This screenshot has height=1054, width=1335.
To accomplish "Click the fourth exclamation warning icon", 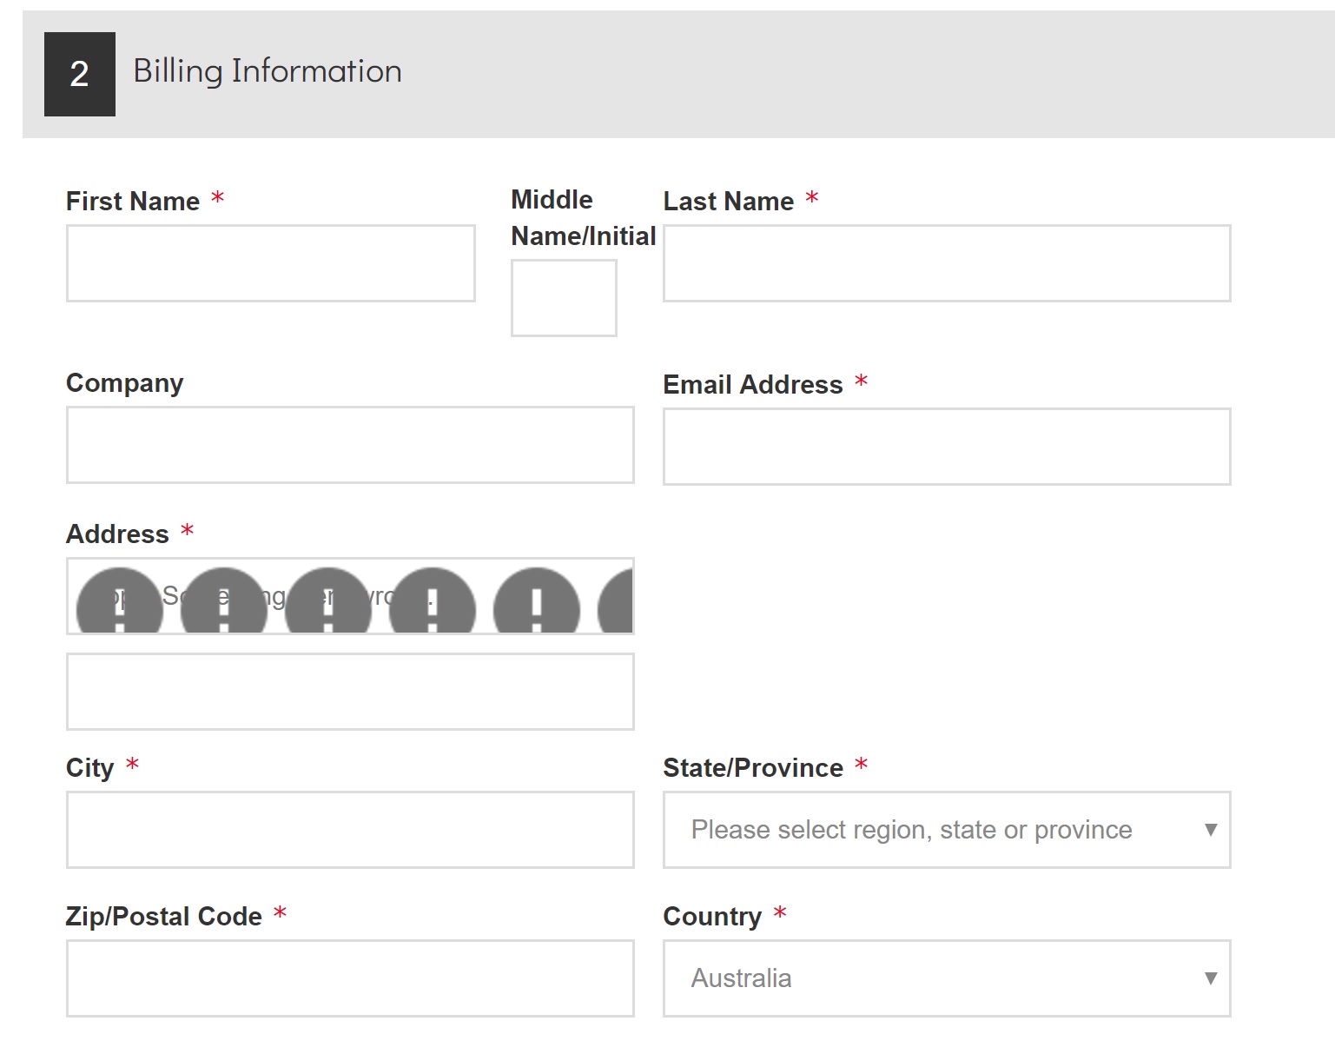I will coord(432,598).
